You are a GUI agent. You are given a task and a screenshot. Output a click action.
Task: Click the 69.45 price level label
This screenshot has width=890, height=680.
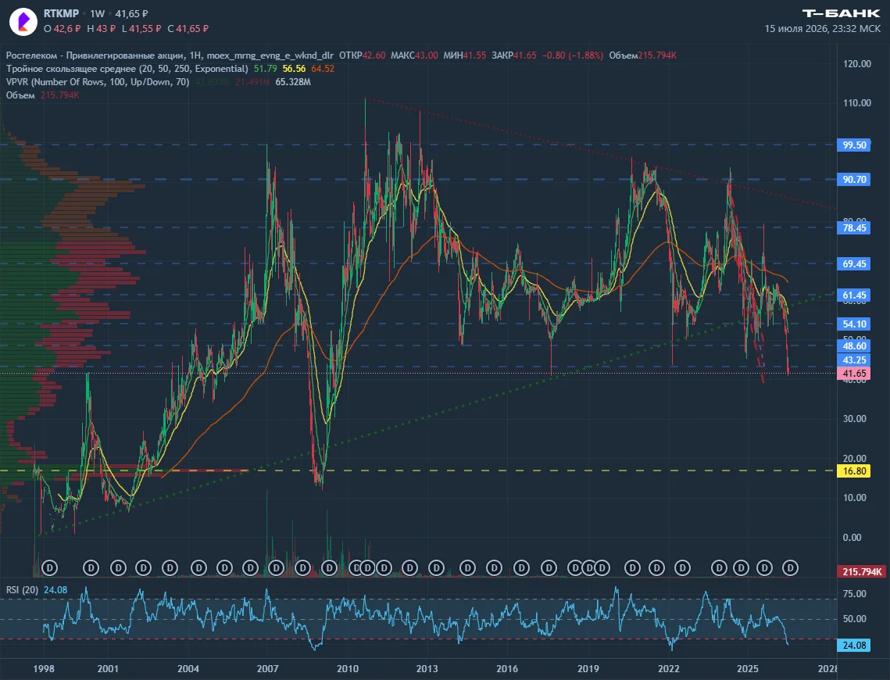coord(854,264)
